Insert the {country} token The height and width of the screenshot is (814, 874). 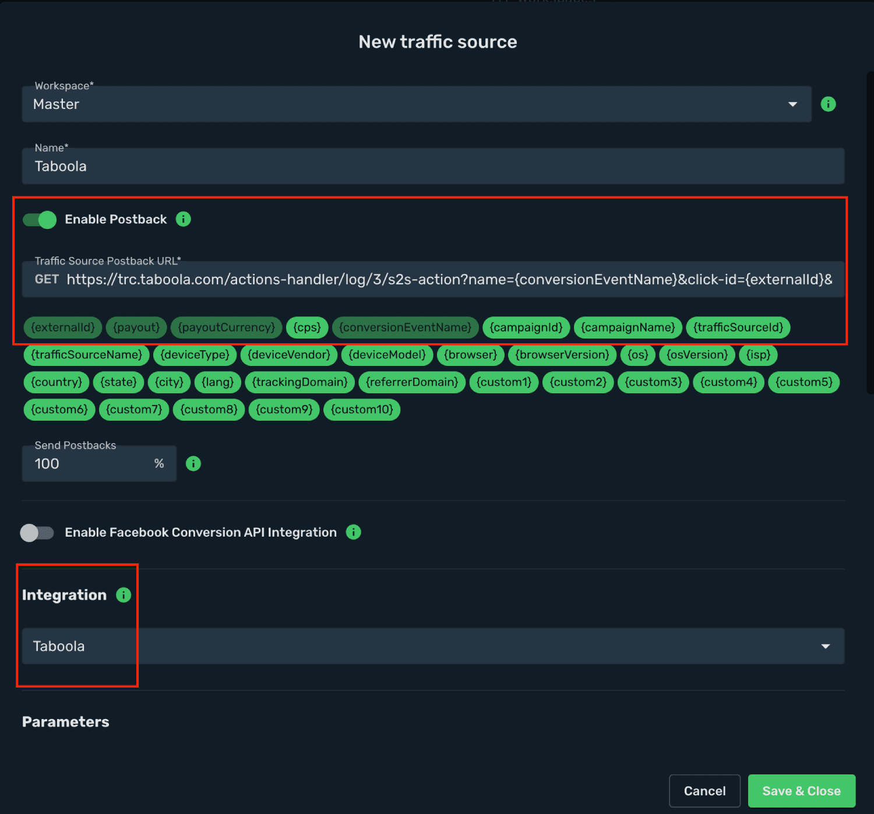click(57, 382)
